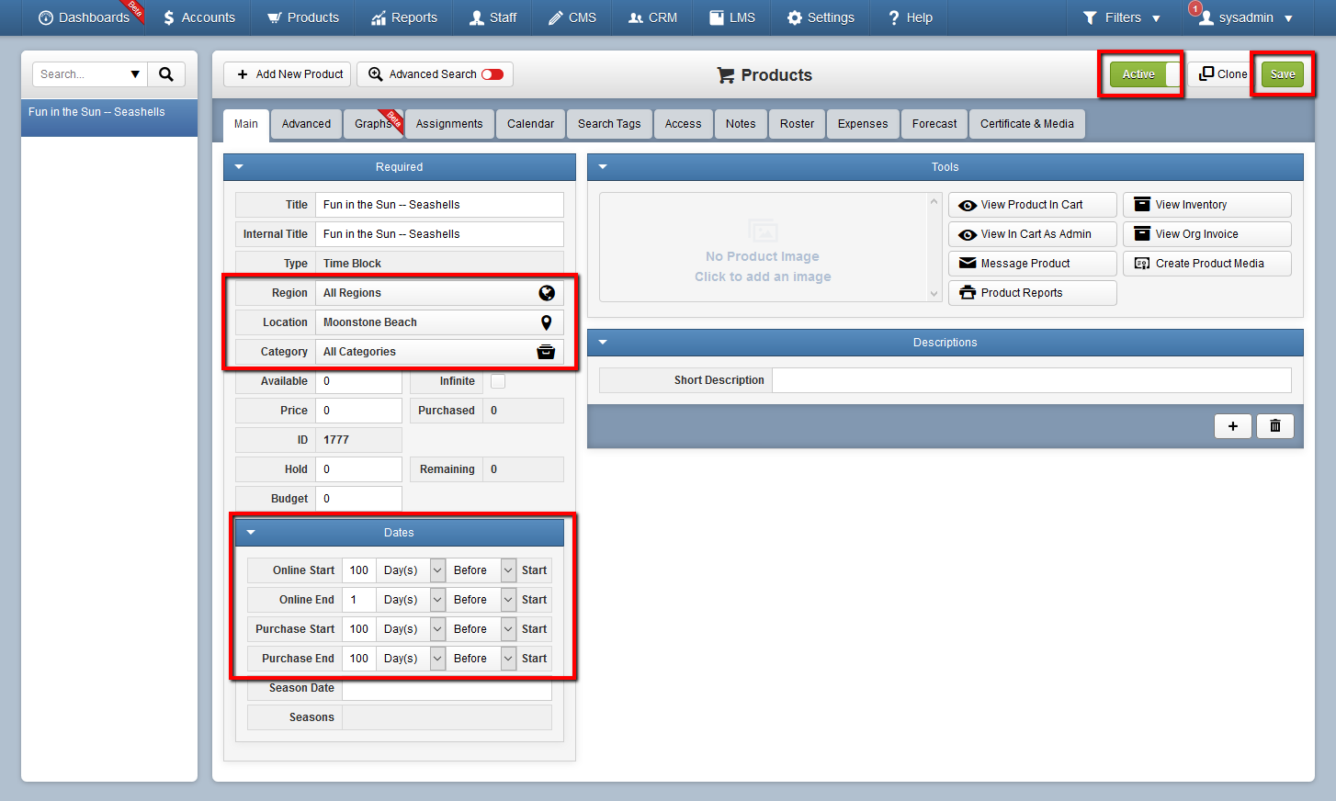1336x801 pixels.
Task: Click View Org Invoice button
Action: coord(1206,234)
